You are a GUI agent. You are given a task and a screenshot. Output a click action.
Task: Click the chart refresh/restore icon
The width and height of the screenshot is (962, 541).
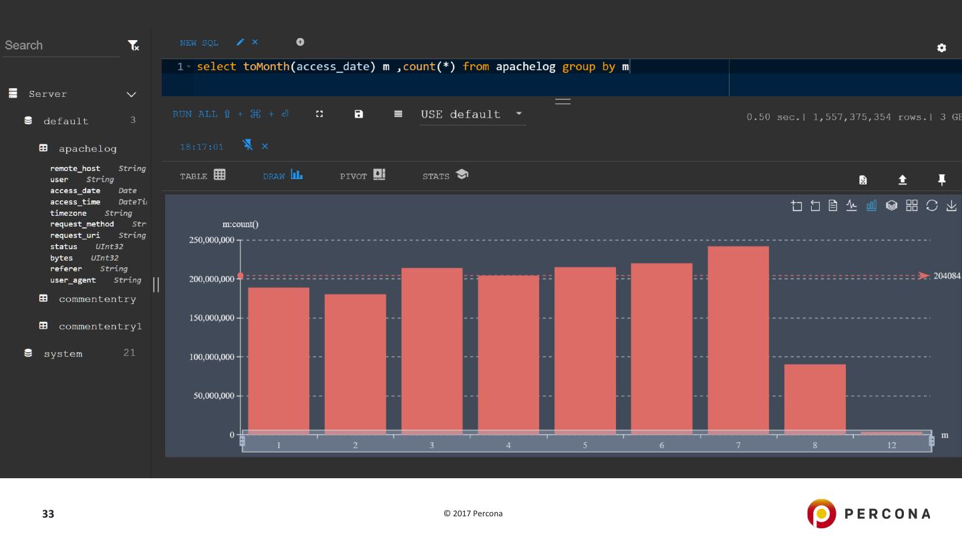pos(931,206)
